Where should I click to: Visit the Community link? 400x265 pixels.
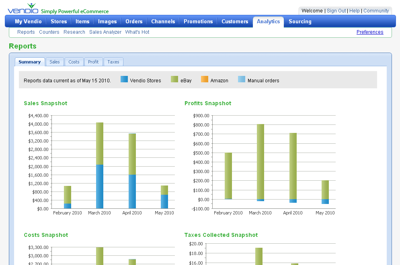tap(376, 11)
